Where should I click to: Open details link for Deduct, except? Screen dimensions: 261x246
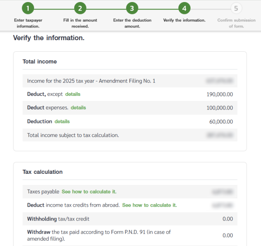(73, 94)
